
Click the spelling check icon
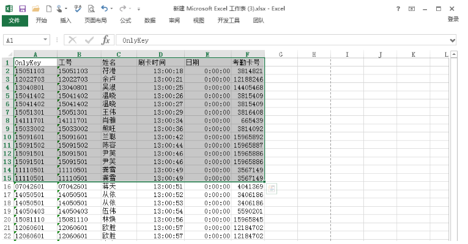tap(77, 9)
